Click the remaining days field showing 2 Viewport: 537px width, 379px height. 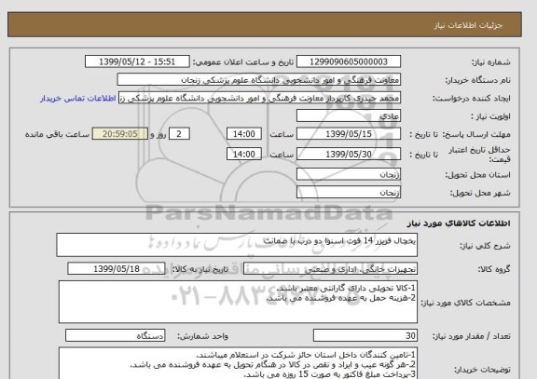[179, 134]
